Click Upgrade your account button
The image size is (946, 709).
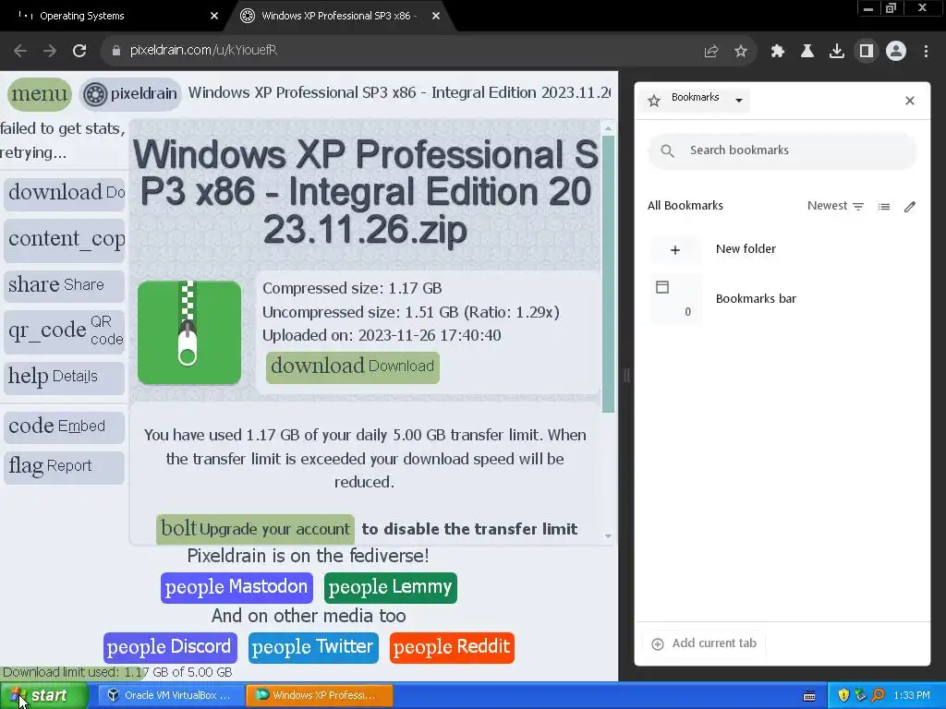pyautogui.click(x=255, y=529)
